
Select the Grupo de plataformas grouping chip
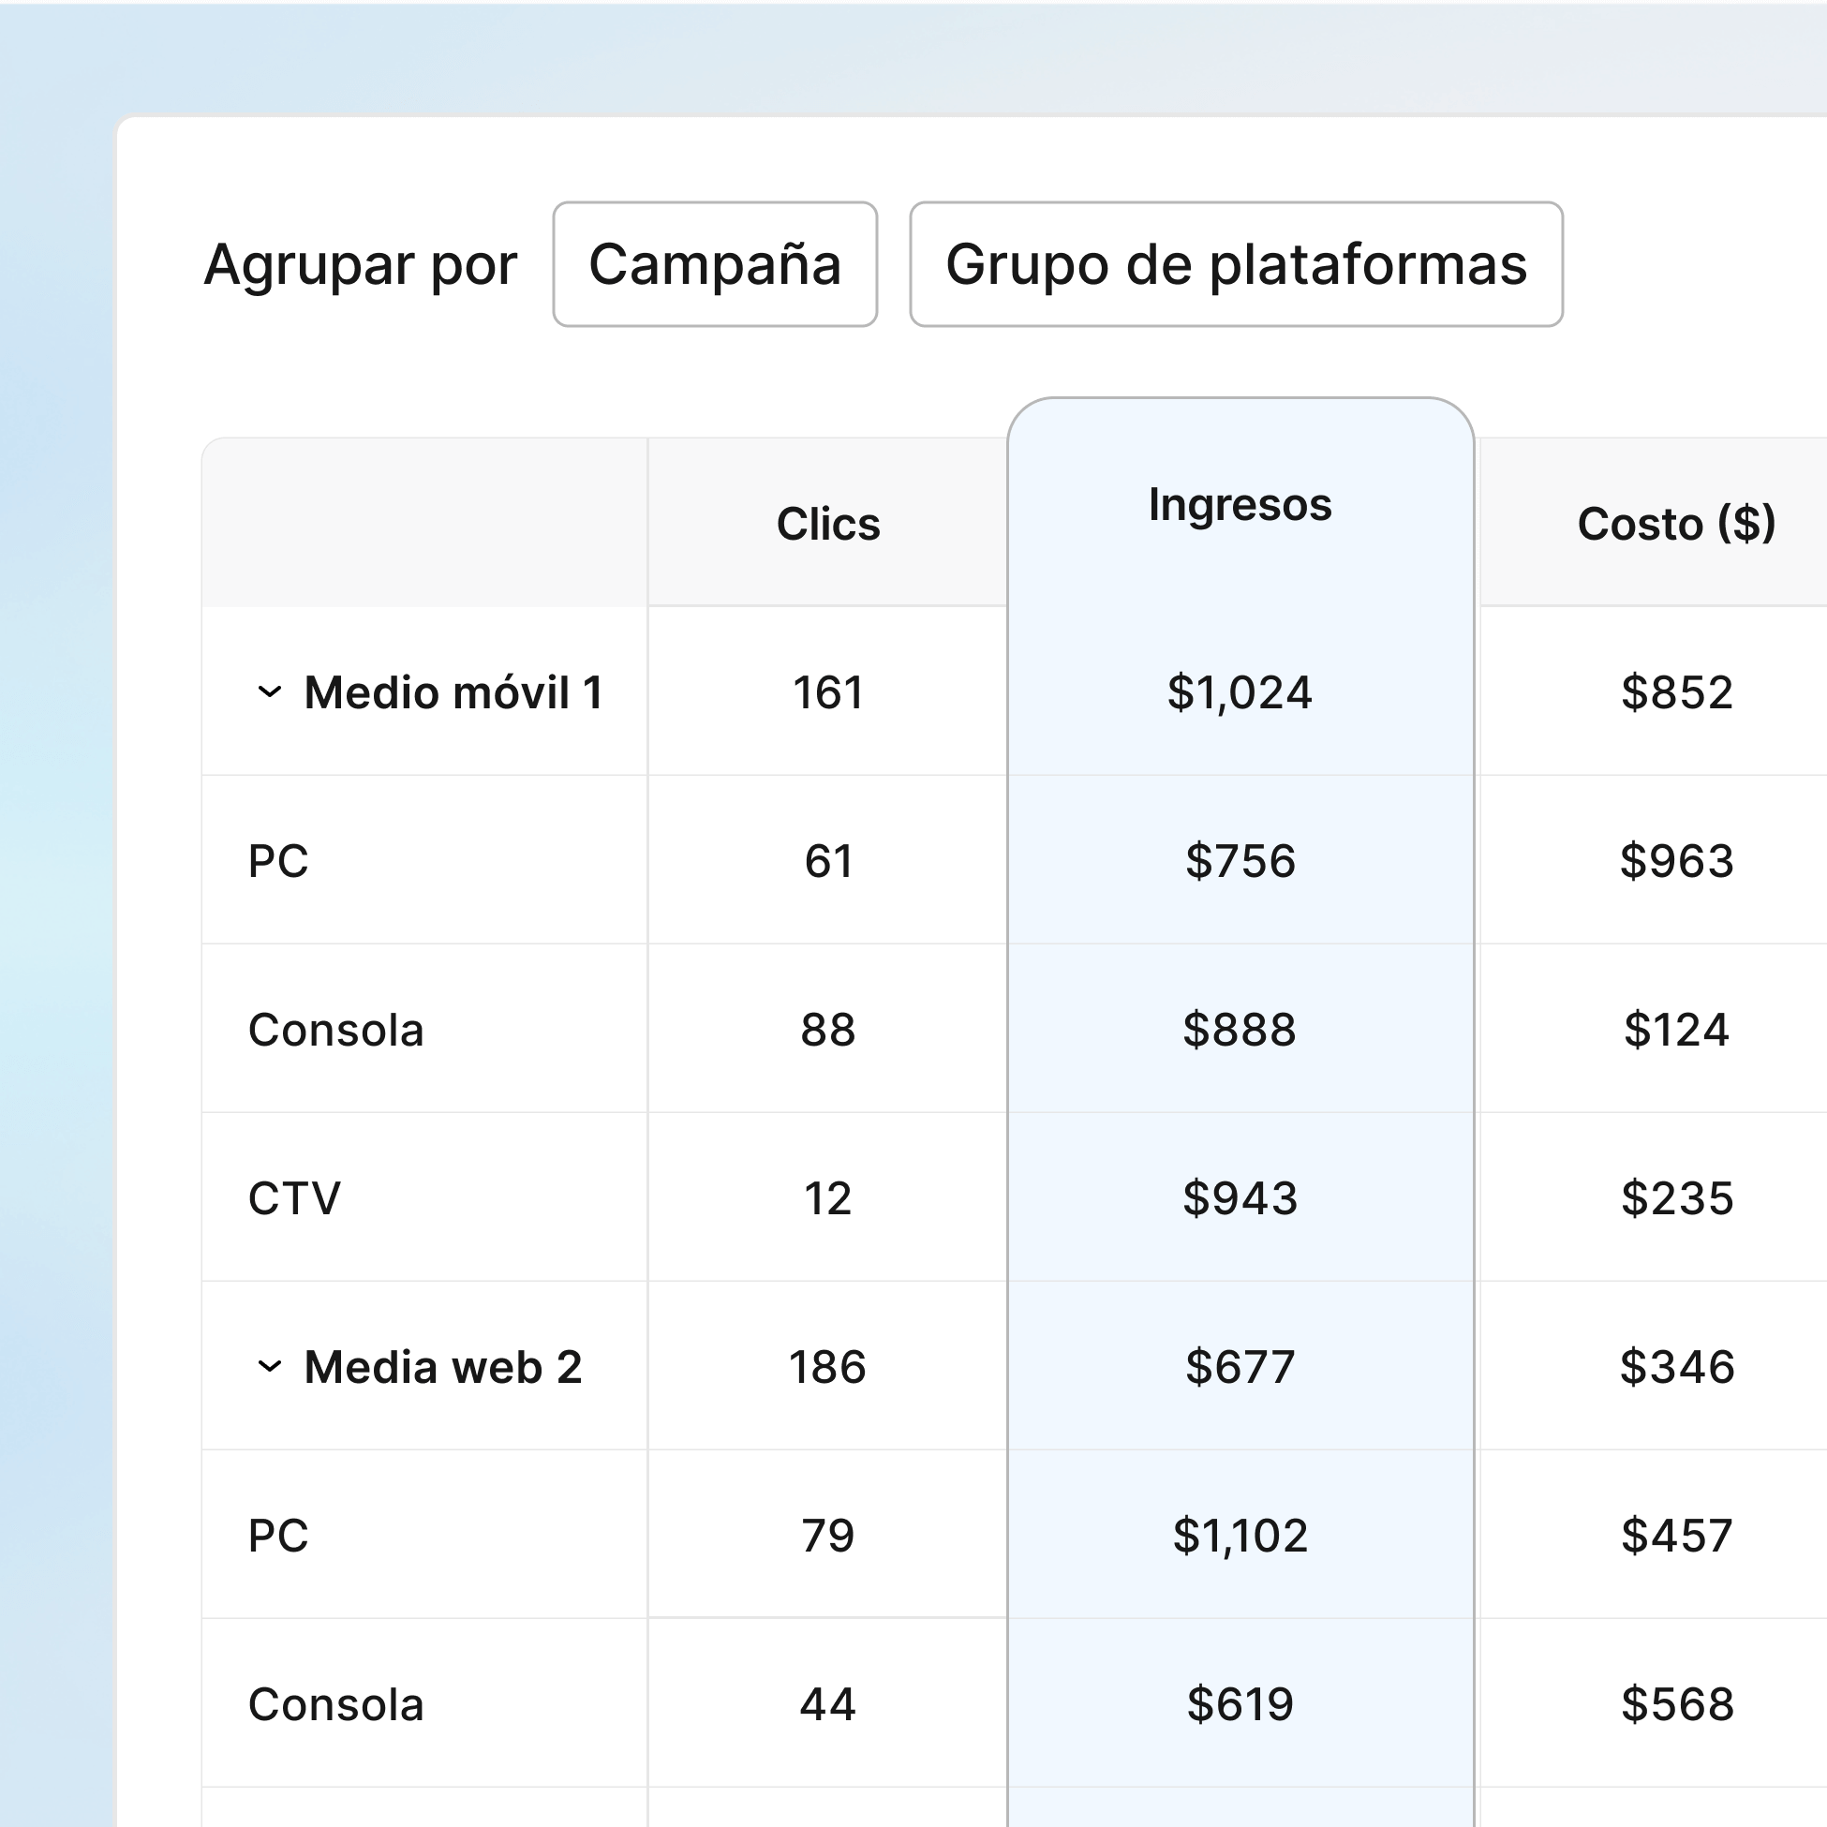pyautogui.click(x=1237, y=266)
